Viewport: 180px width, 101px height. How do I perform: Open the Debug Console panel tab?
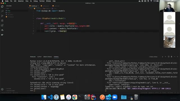[x=48, y=57]
